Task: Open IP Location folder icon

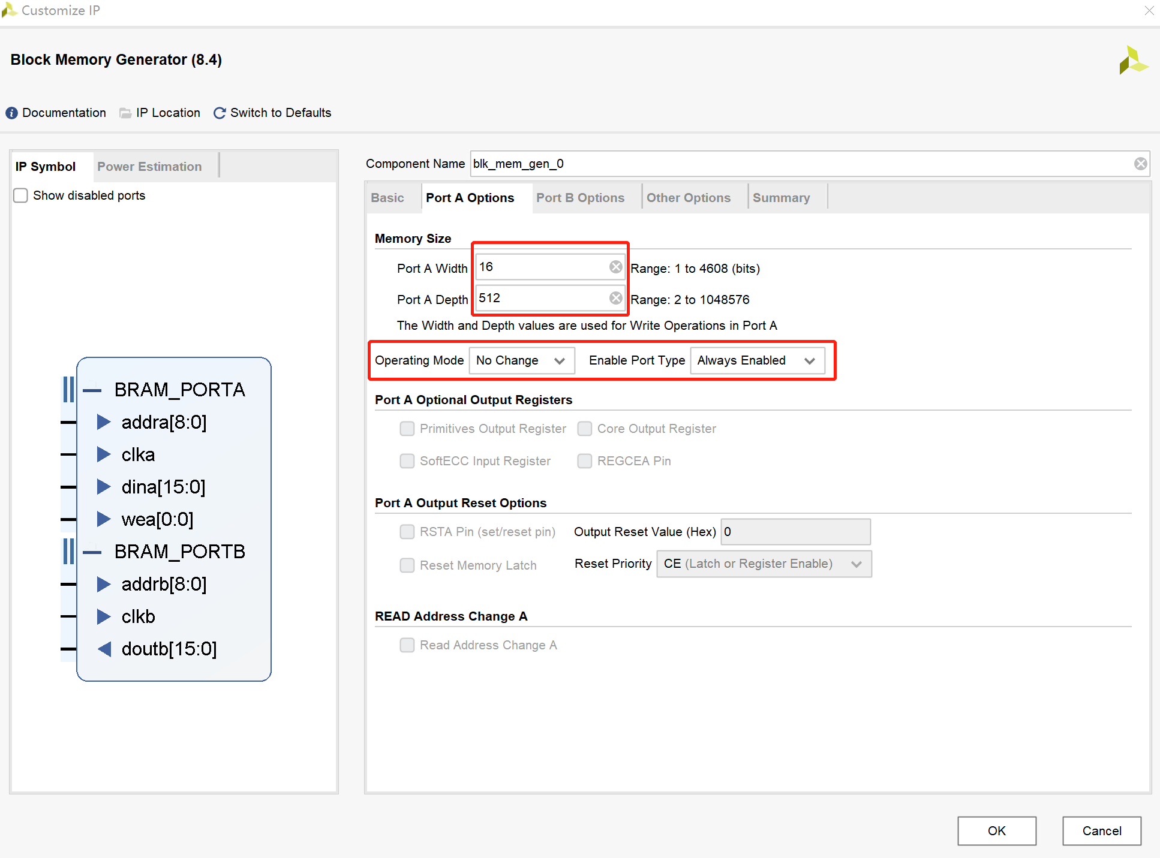Action: coord(125,113)
